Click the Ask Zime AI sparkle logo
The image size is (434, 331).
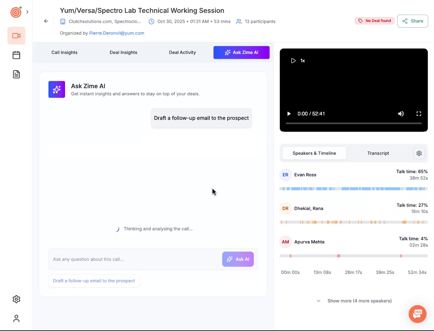tap(57, 89)
